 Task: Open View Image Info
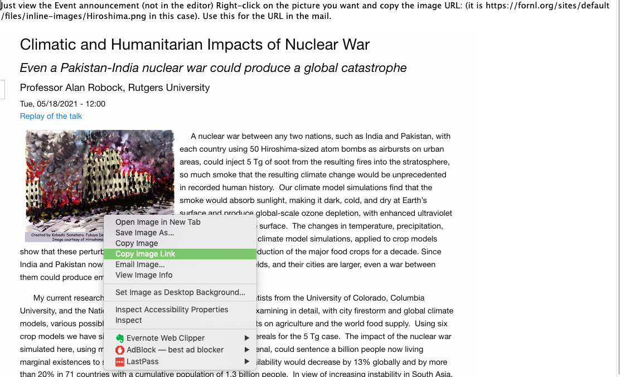point(144,275)
